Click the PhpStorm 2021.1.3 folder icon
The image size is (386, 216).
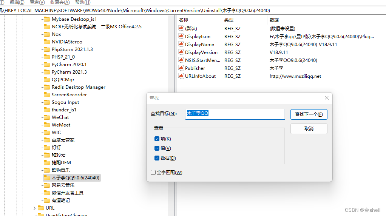point(47,49)
